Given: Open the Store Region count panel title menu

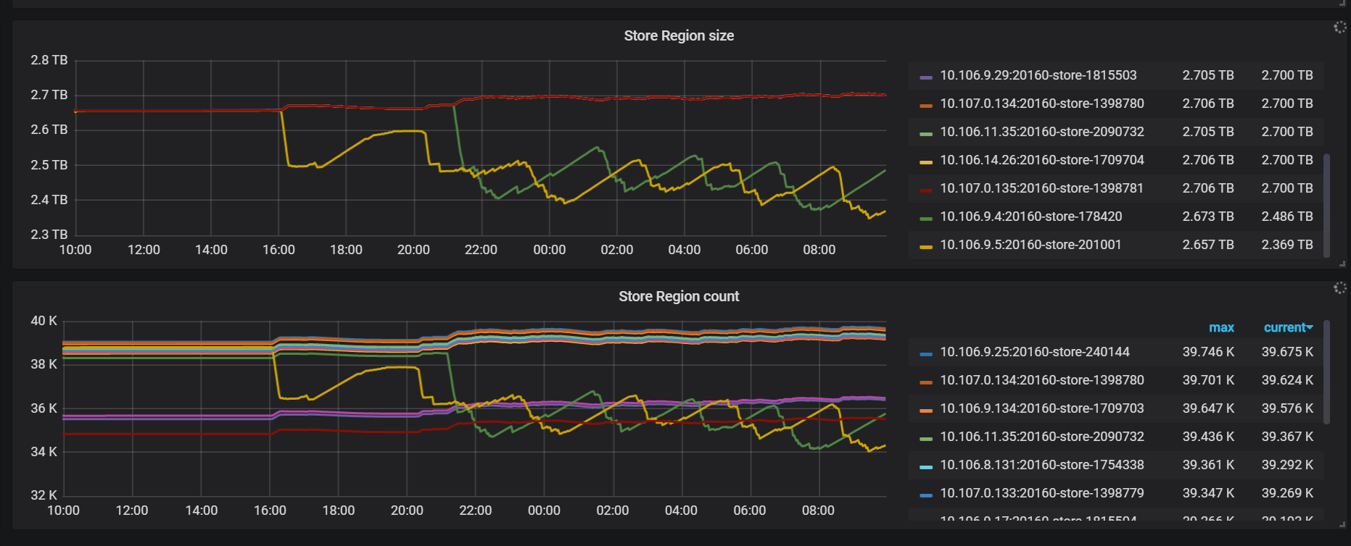Looking at the screenshot, I should pos(679,296).
